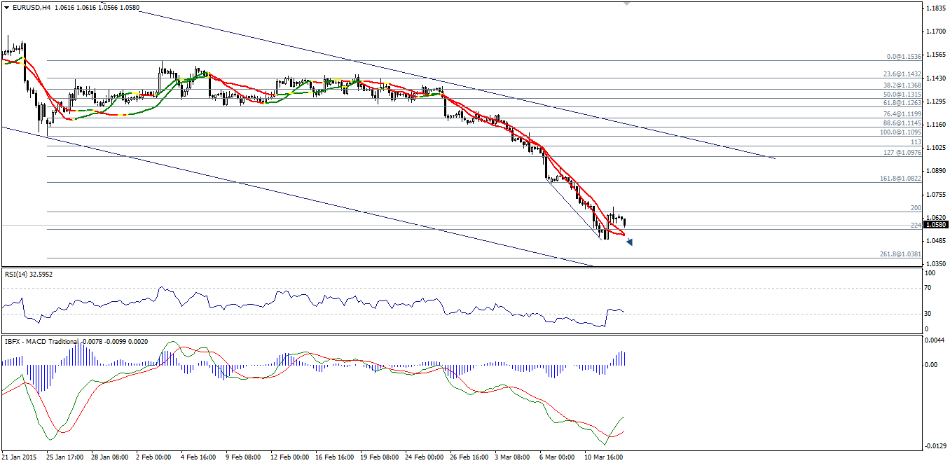Click price axis value 1.1160
Screen dimensions: 950x463
click(x=936, y=125)
